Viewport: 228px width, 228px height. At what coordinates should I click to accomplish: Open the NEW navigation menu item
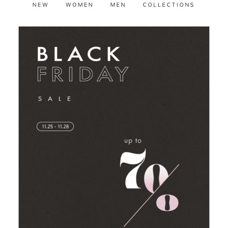click(x=40, y=5)
